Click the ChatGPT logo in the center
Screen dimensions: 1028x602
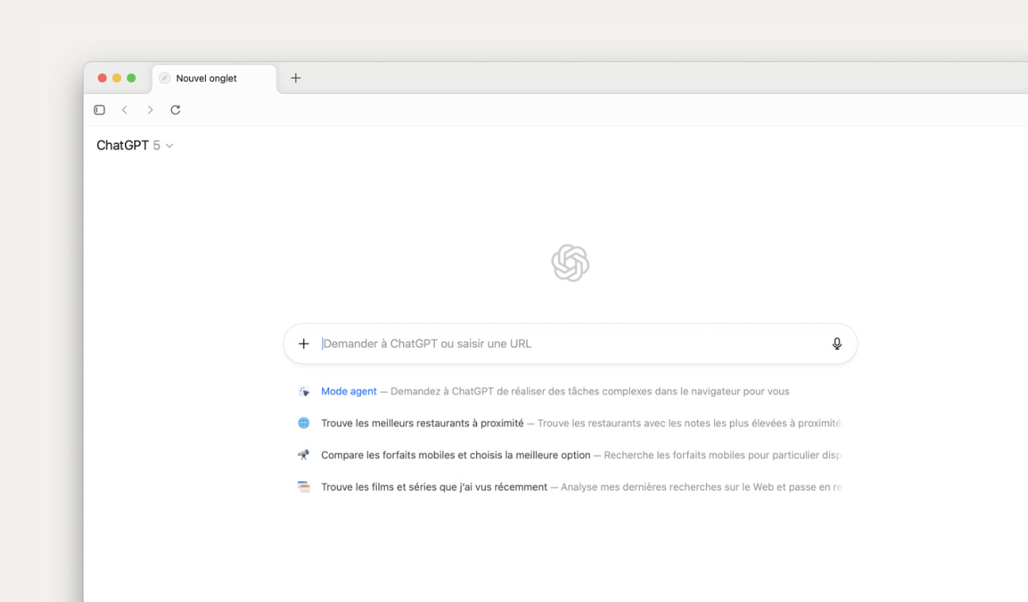tap(570, 263)
